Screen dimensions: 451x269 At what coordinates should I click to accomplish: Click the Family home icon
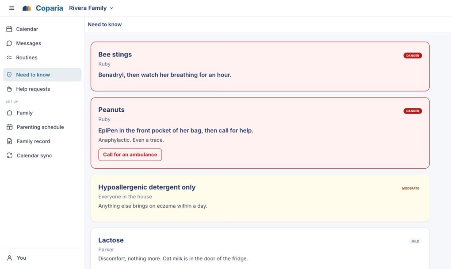[9, 113]
